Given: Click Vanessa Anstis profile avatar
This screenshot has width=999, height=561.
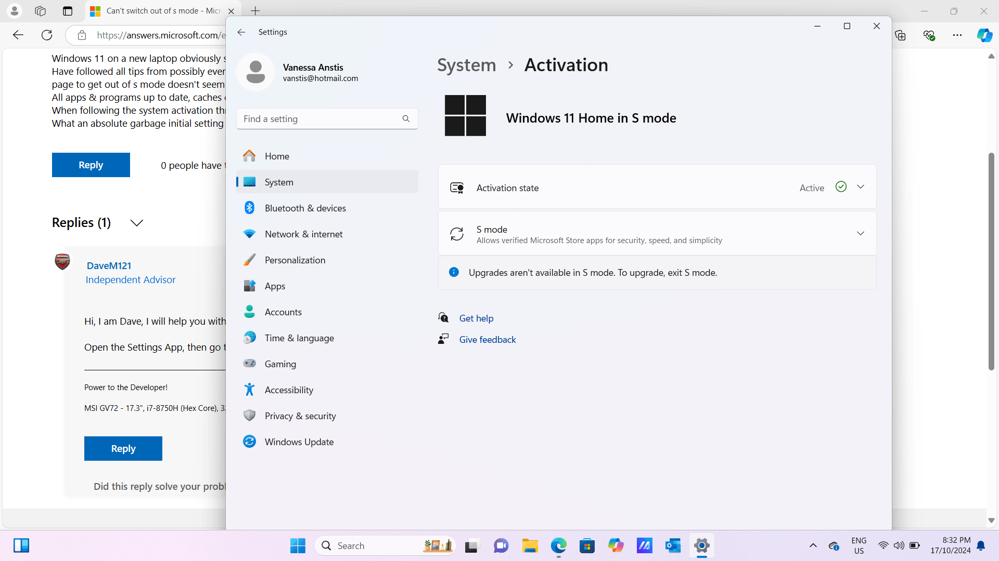Looking at the screenshot, I should 255,72.
